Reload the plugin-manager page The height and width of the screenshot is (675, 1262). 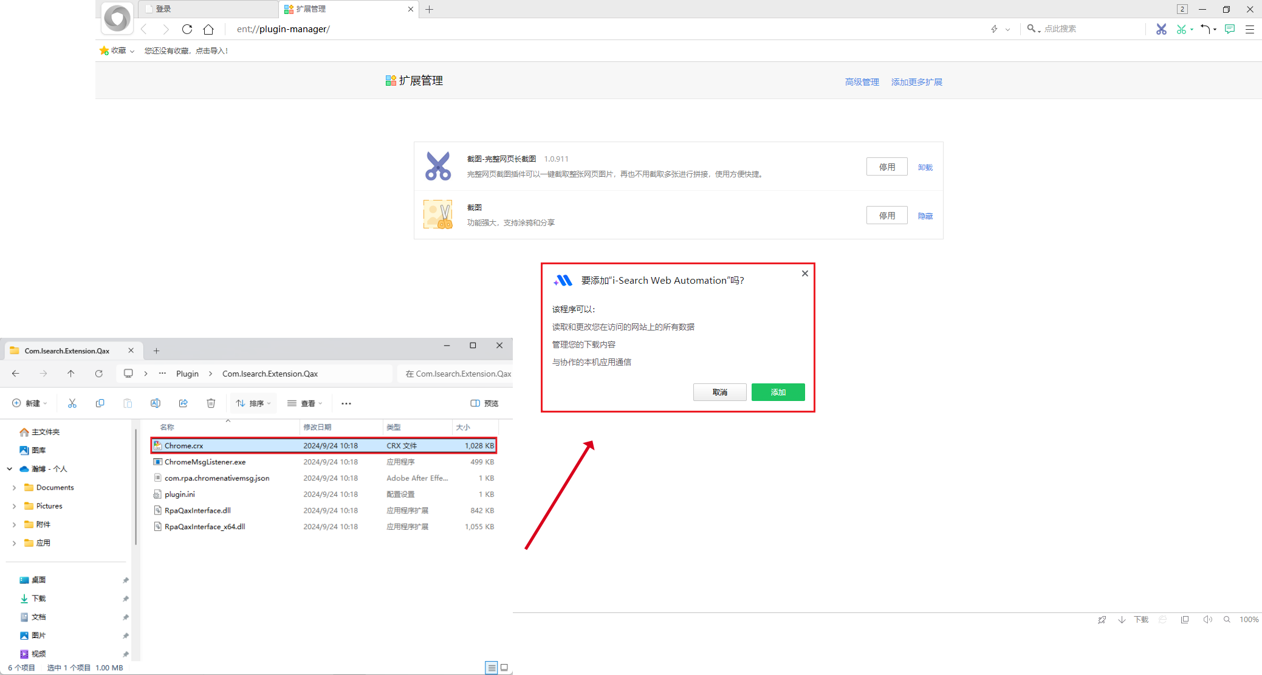187,29
